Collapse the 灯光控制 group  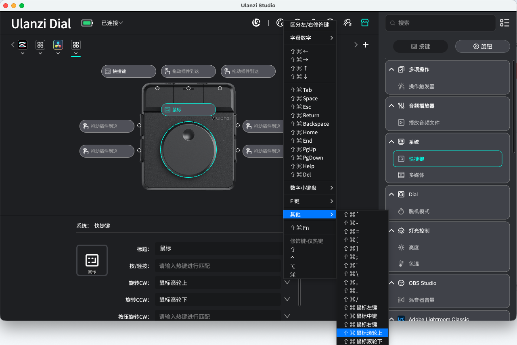click(x=391, y=231)
